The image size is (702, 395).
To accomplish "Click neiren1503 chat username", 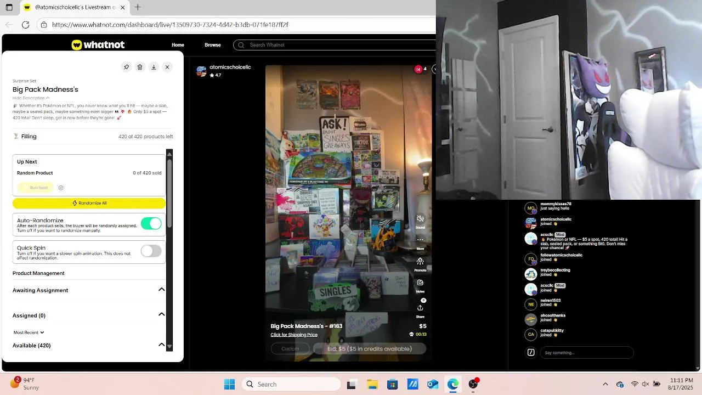I will coord(550,301).
